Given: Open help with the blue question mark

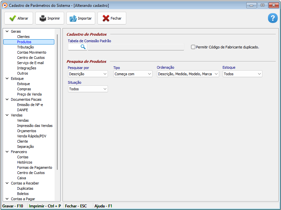Looking at the screenshot, I should [x=272, y=18].
